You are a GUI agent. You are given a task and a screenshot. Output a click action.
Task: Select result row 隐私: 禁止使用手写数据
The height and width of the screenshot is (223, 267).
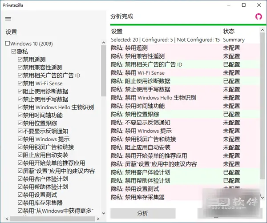coord(185,89)
